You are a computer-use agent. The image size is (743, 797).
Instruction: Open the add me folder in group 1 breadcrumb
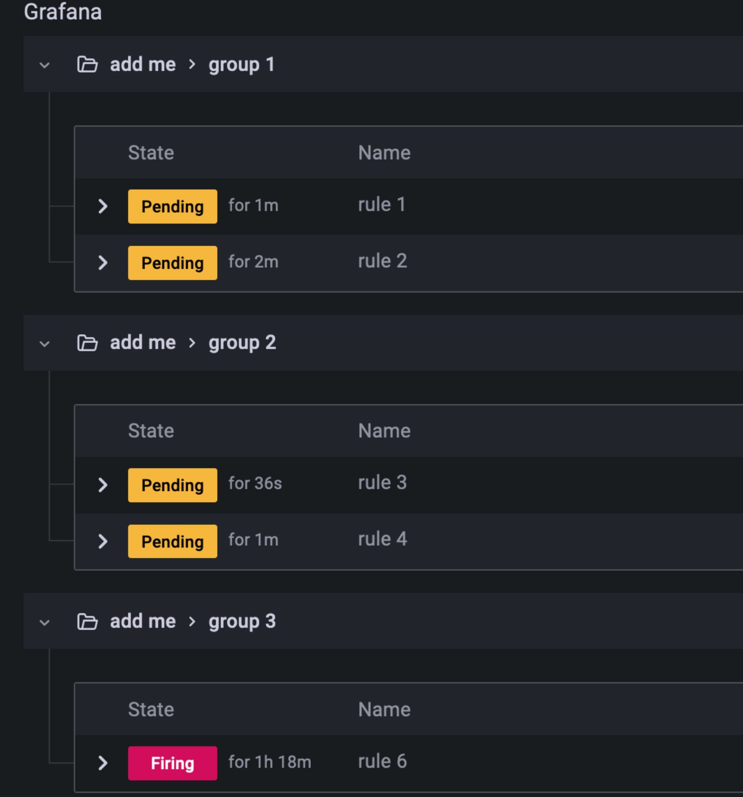[143, 64]
